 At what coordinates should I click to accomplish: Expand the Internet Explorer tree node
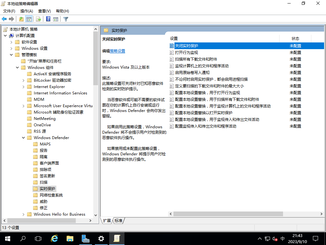pyautogui.click(x=24, y=87)
